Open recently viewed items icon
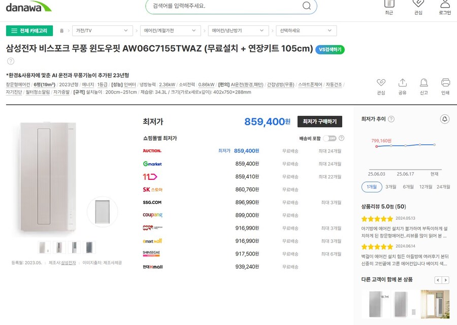Image resolution: width=457 pixels, height=325 pixels. click(x=389, y=4)
